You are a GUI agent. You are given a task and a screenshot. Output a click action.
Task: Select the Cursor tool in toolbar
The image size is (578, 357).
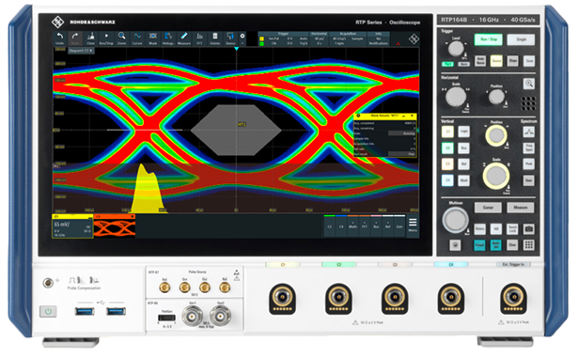(137, 39)
